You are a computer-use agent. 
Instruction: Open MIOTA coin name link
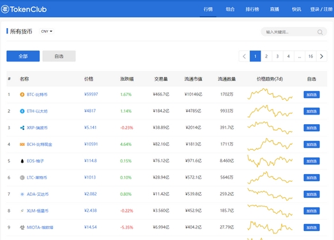tap(40, 227)
